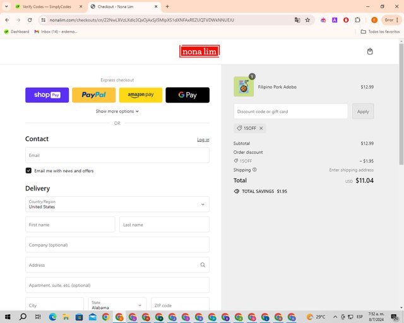Launch Microsoft Edge from taskbar
Screen dimensions: 404x323
pos(52,317)
